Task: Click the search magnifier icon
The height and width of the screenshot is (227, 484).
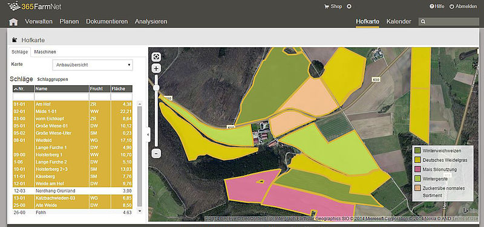Action: tap(423, 22)
